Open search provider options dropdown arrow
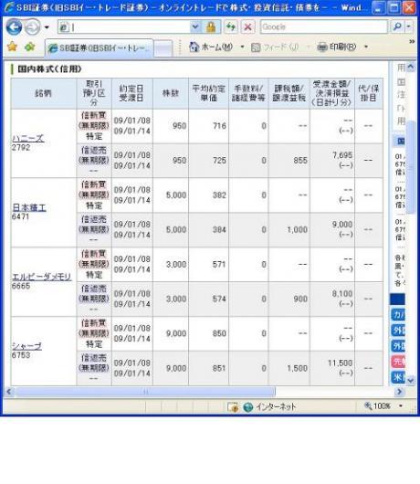 pos(409,26)
